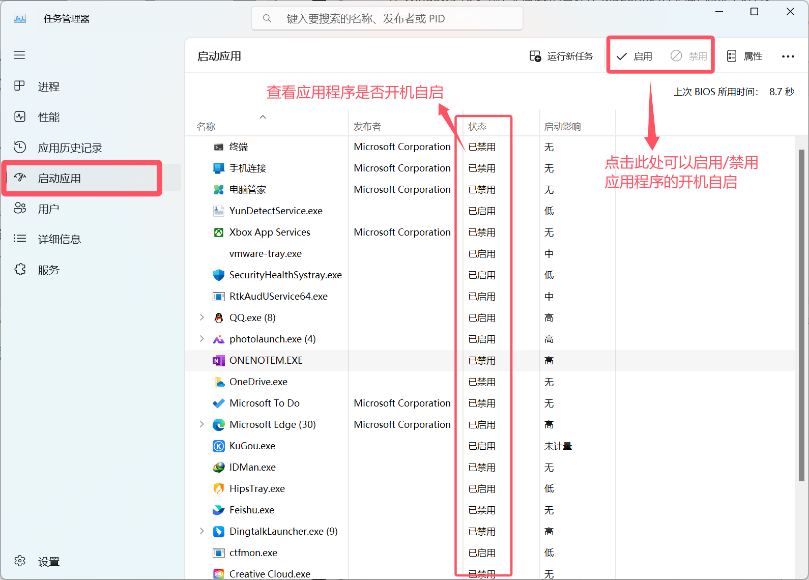The width and height of the screenshot is (809, 580).
Task: Click the photolaunch.exe icon
Action: pos(219,339)
